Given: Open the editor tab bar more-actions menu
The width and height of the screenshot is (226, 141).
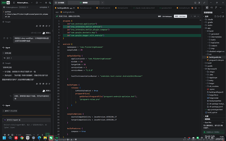Looking at the screenshot, I should pos(199,8).
